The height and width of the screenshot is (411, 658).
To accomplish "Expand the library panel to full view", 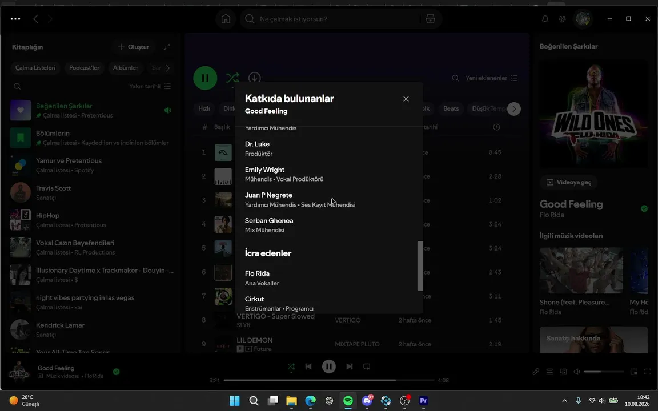I will point(167,47).
